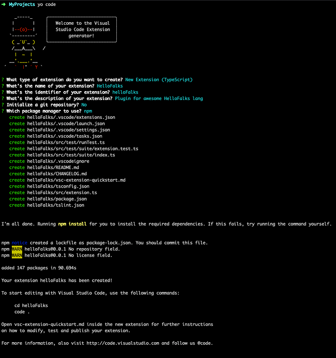Click the MyProjects prompt directory name
The width and height of the screenshot is (336, 358).
(x=22, y=4)
